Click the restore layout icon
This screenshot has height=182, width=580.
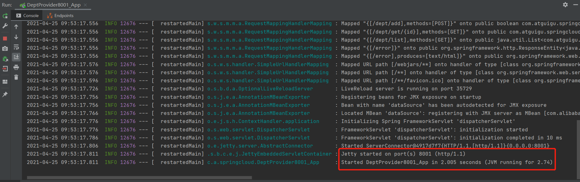pos(5,82)
